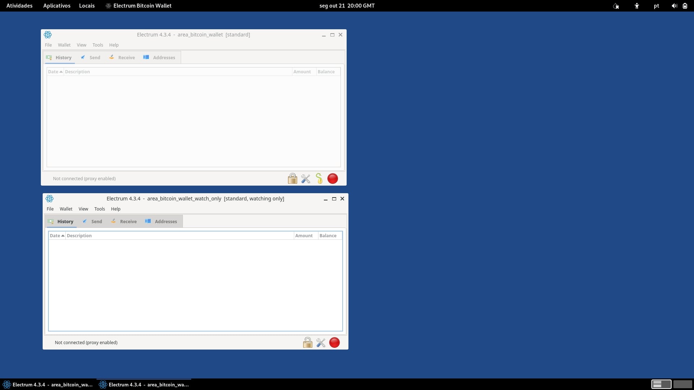Open Electrum Bitcoin Wallet app menu in top bar
The height and width of the screenshot is (390, 694).
[x=138, y=6]
